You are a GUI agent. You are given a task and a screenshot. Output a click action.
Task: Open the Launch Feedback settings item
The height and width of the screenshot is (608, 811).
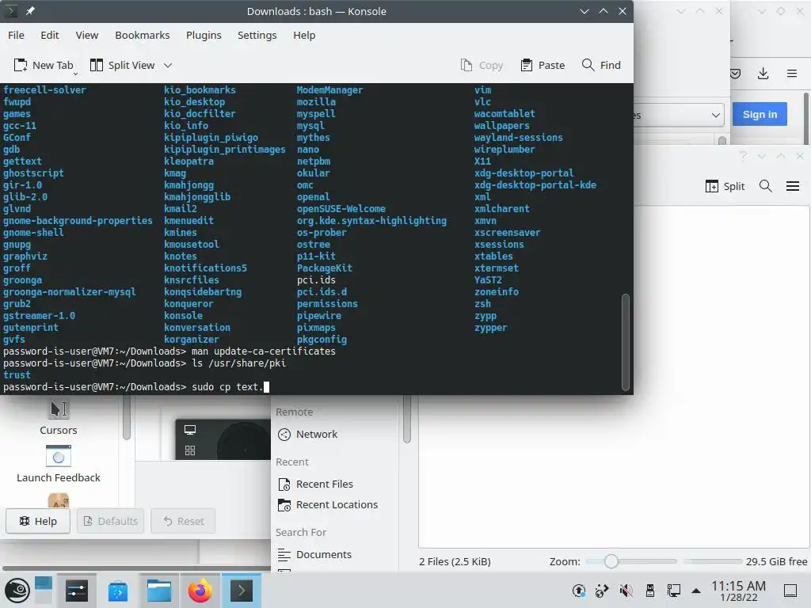coord(59,464)
